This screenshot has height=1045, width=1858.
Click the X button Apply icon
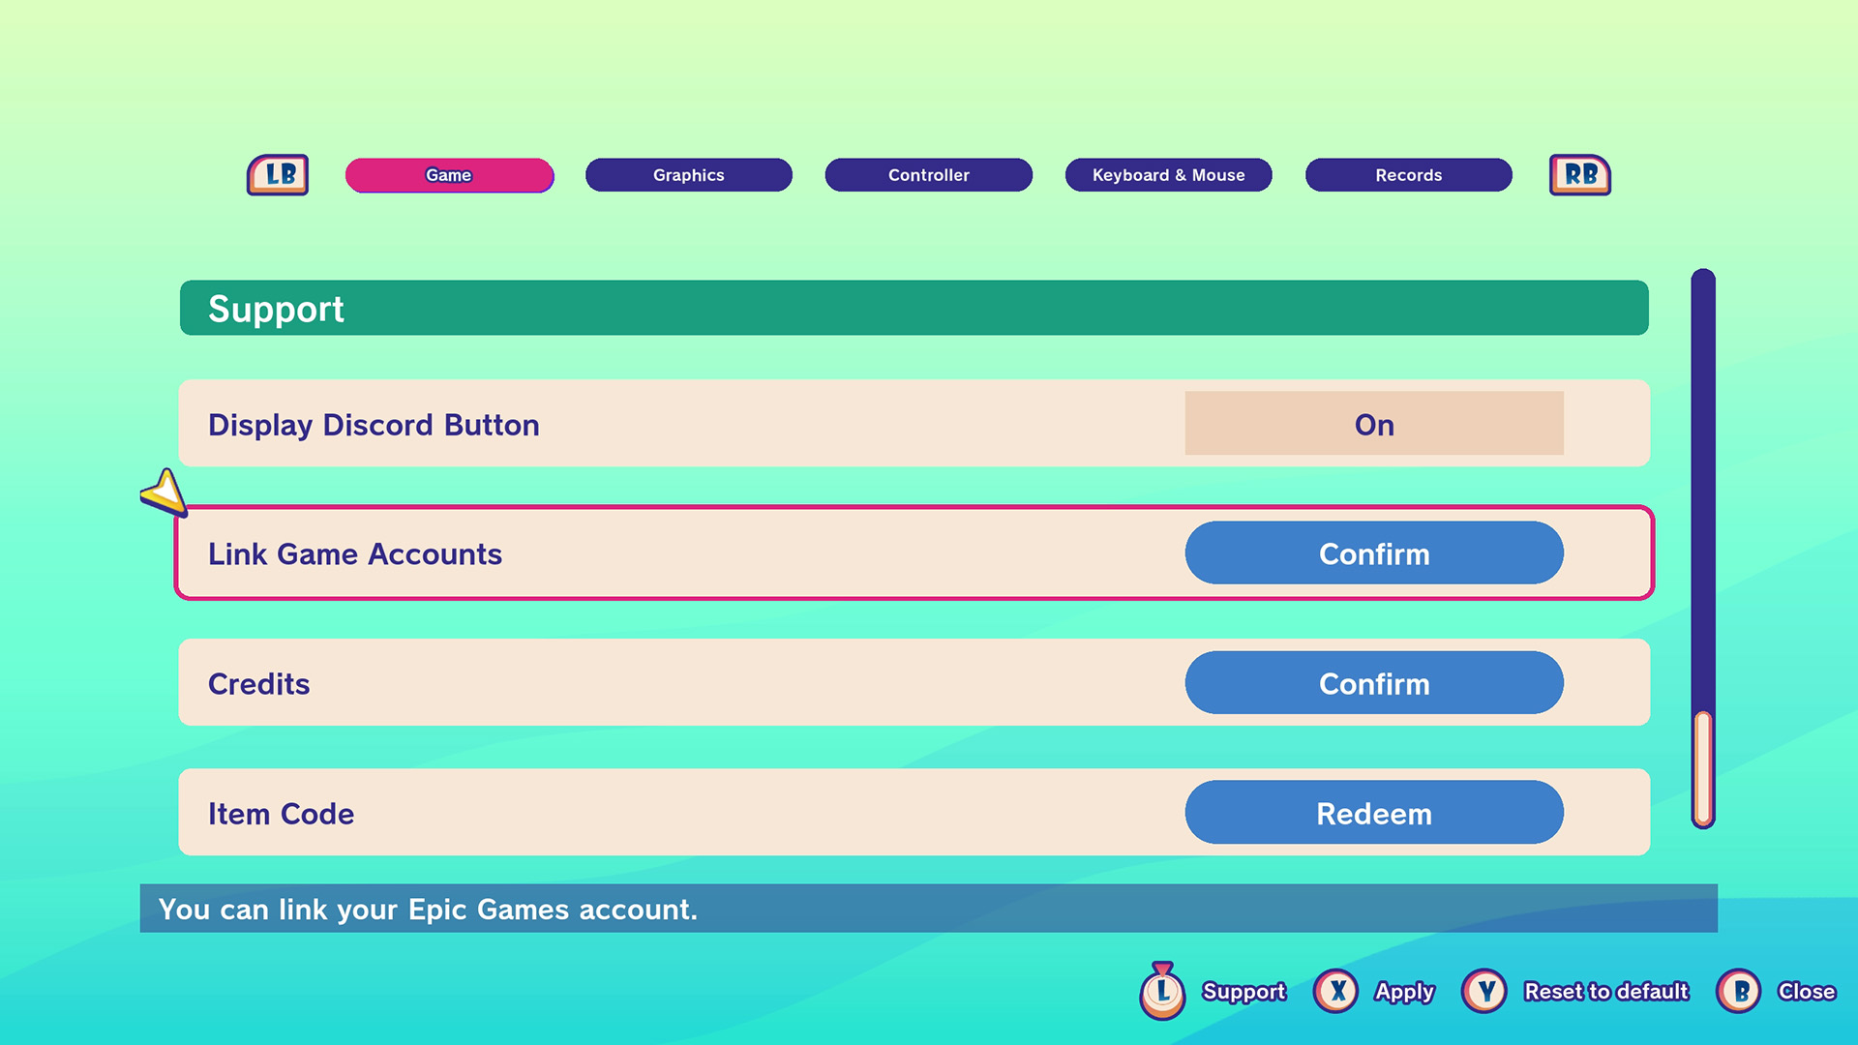click(1336, 992)
